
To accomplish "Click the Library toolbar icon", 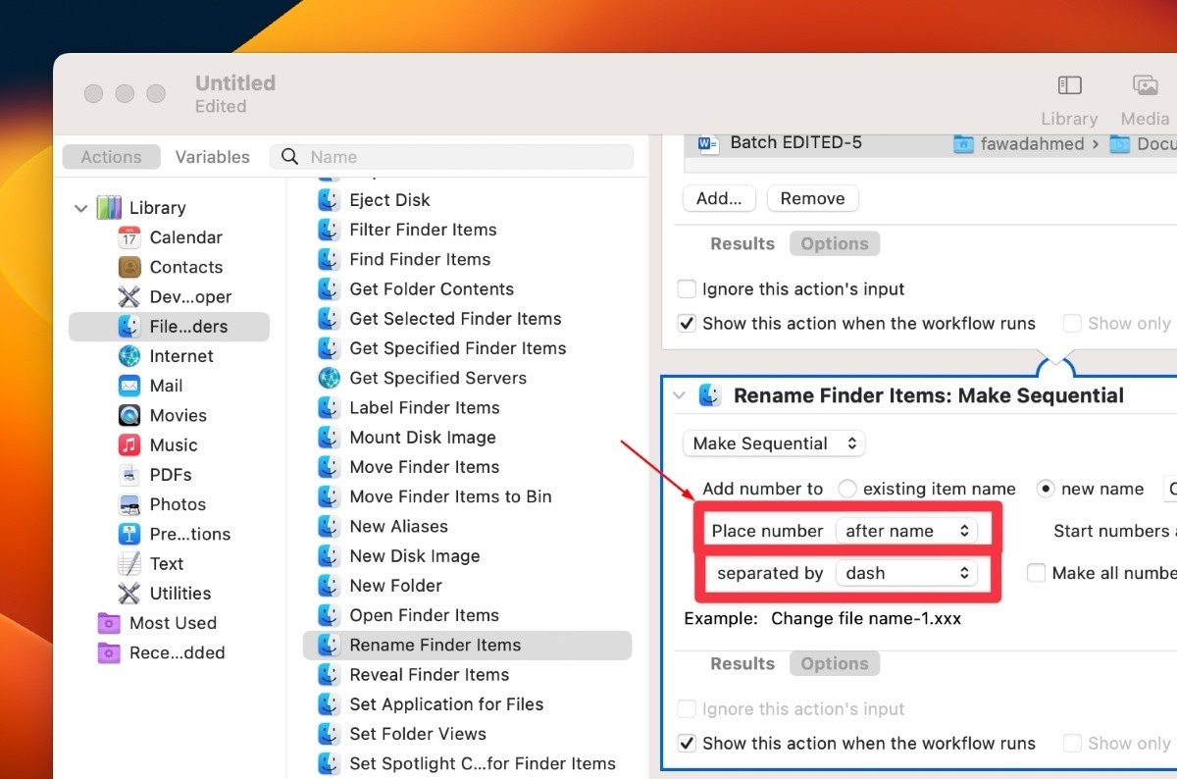I will (x=1068, y=98).
